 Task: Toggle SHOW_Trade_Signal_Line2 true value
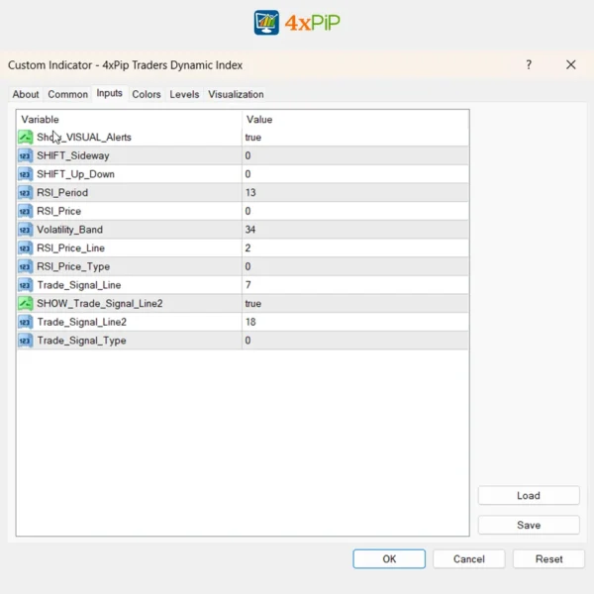tap(253, 304)
